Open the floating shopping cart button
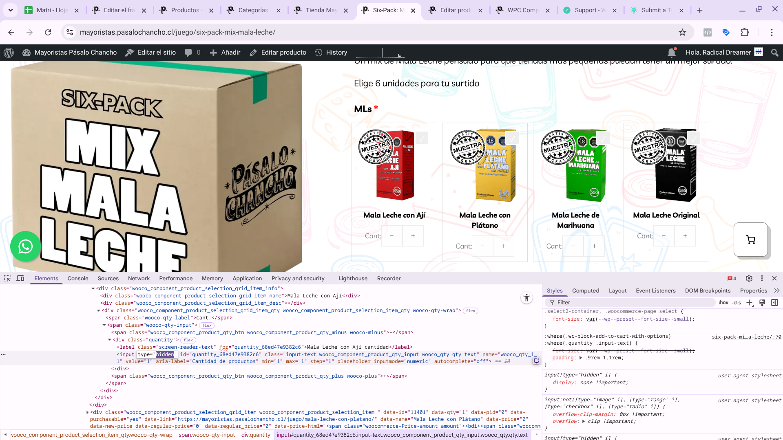The width and height of the screenshot is (783, 440). tap(750, 240)
